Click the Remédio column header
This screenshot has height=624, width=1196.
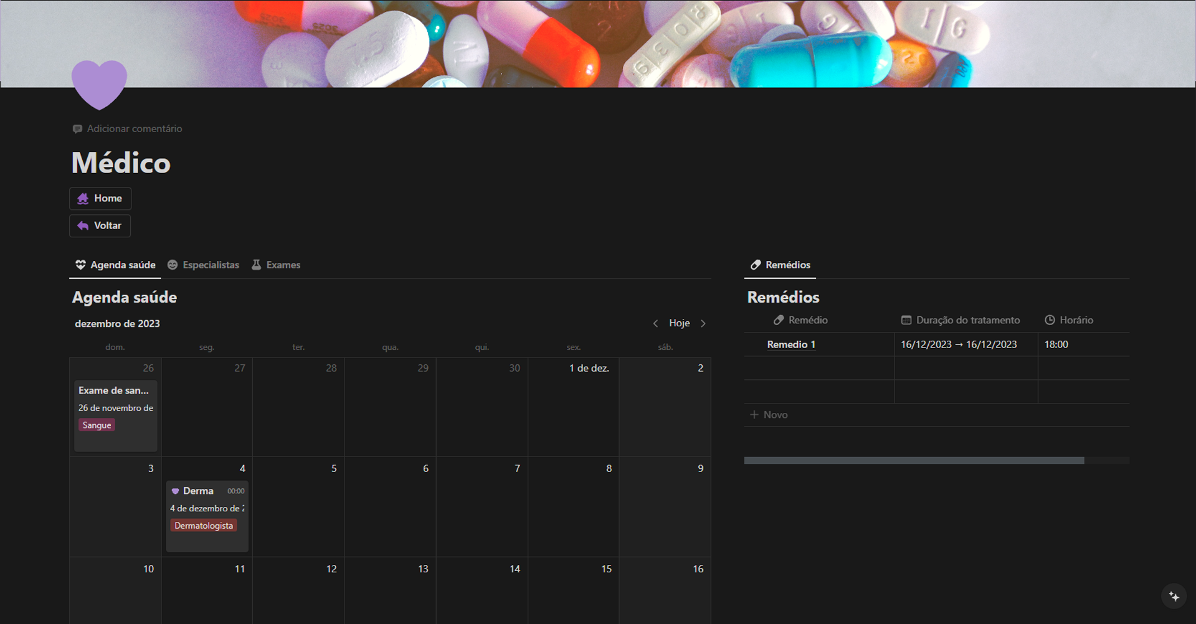click(x=800, y=320)
